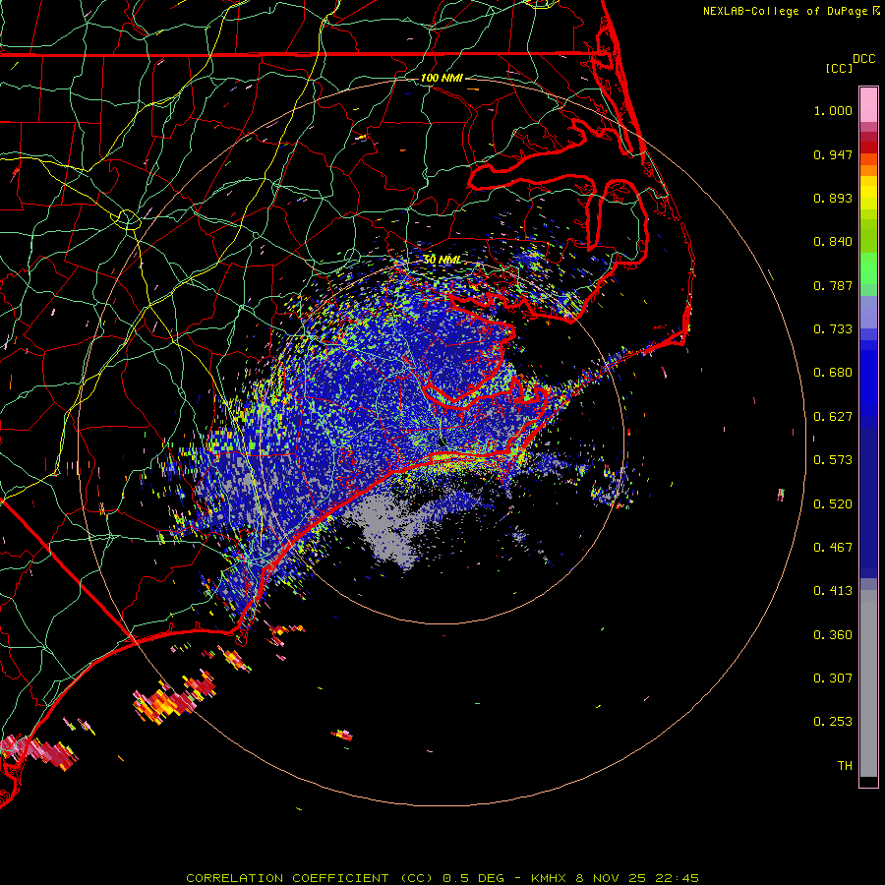Click the DCC product code label

point(864,59)
